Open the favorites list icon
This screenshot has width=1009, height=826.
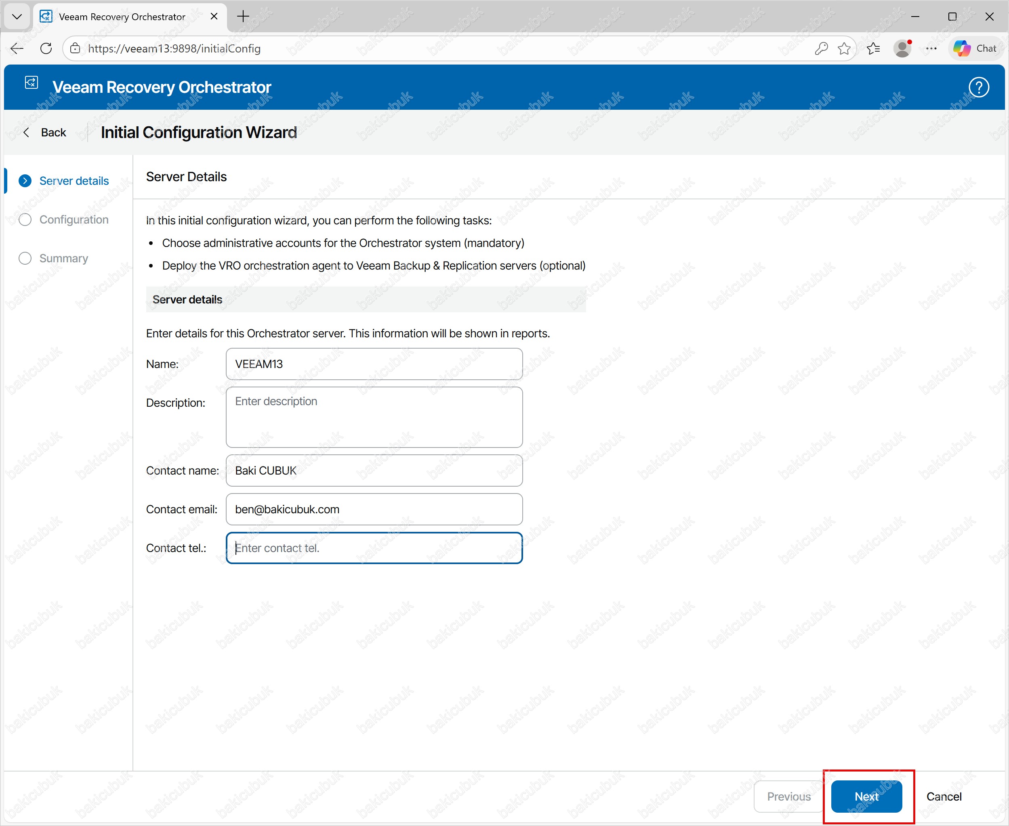click(x=873, y=48)
